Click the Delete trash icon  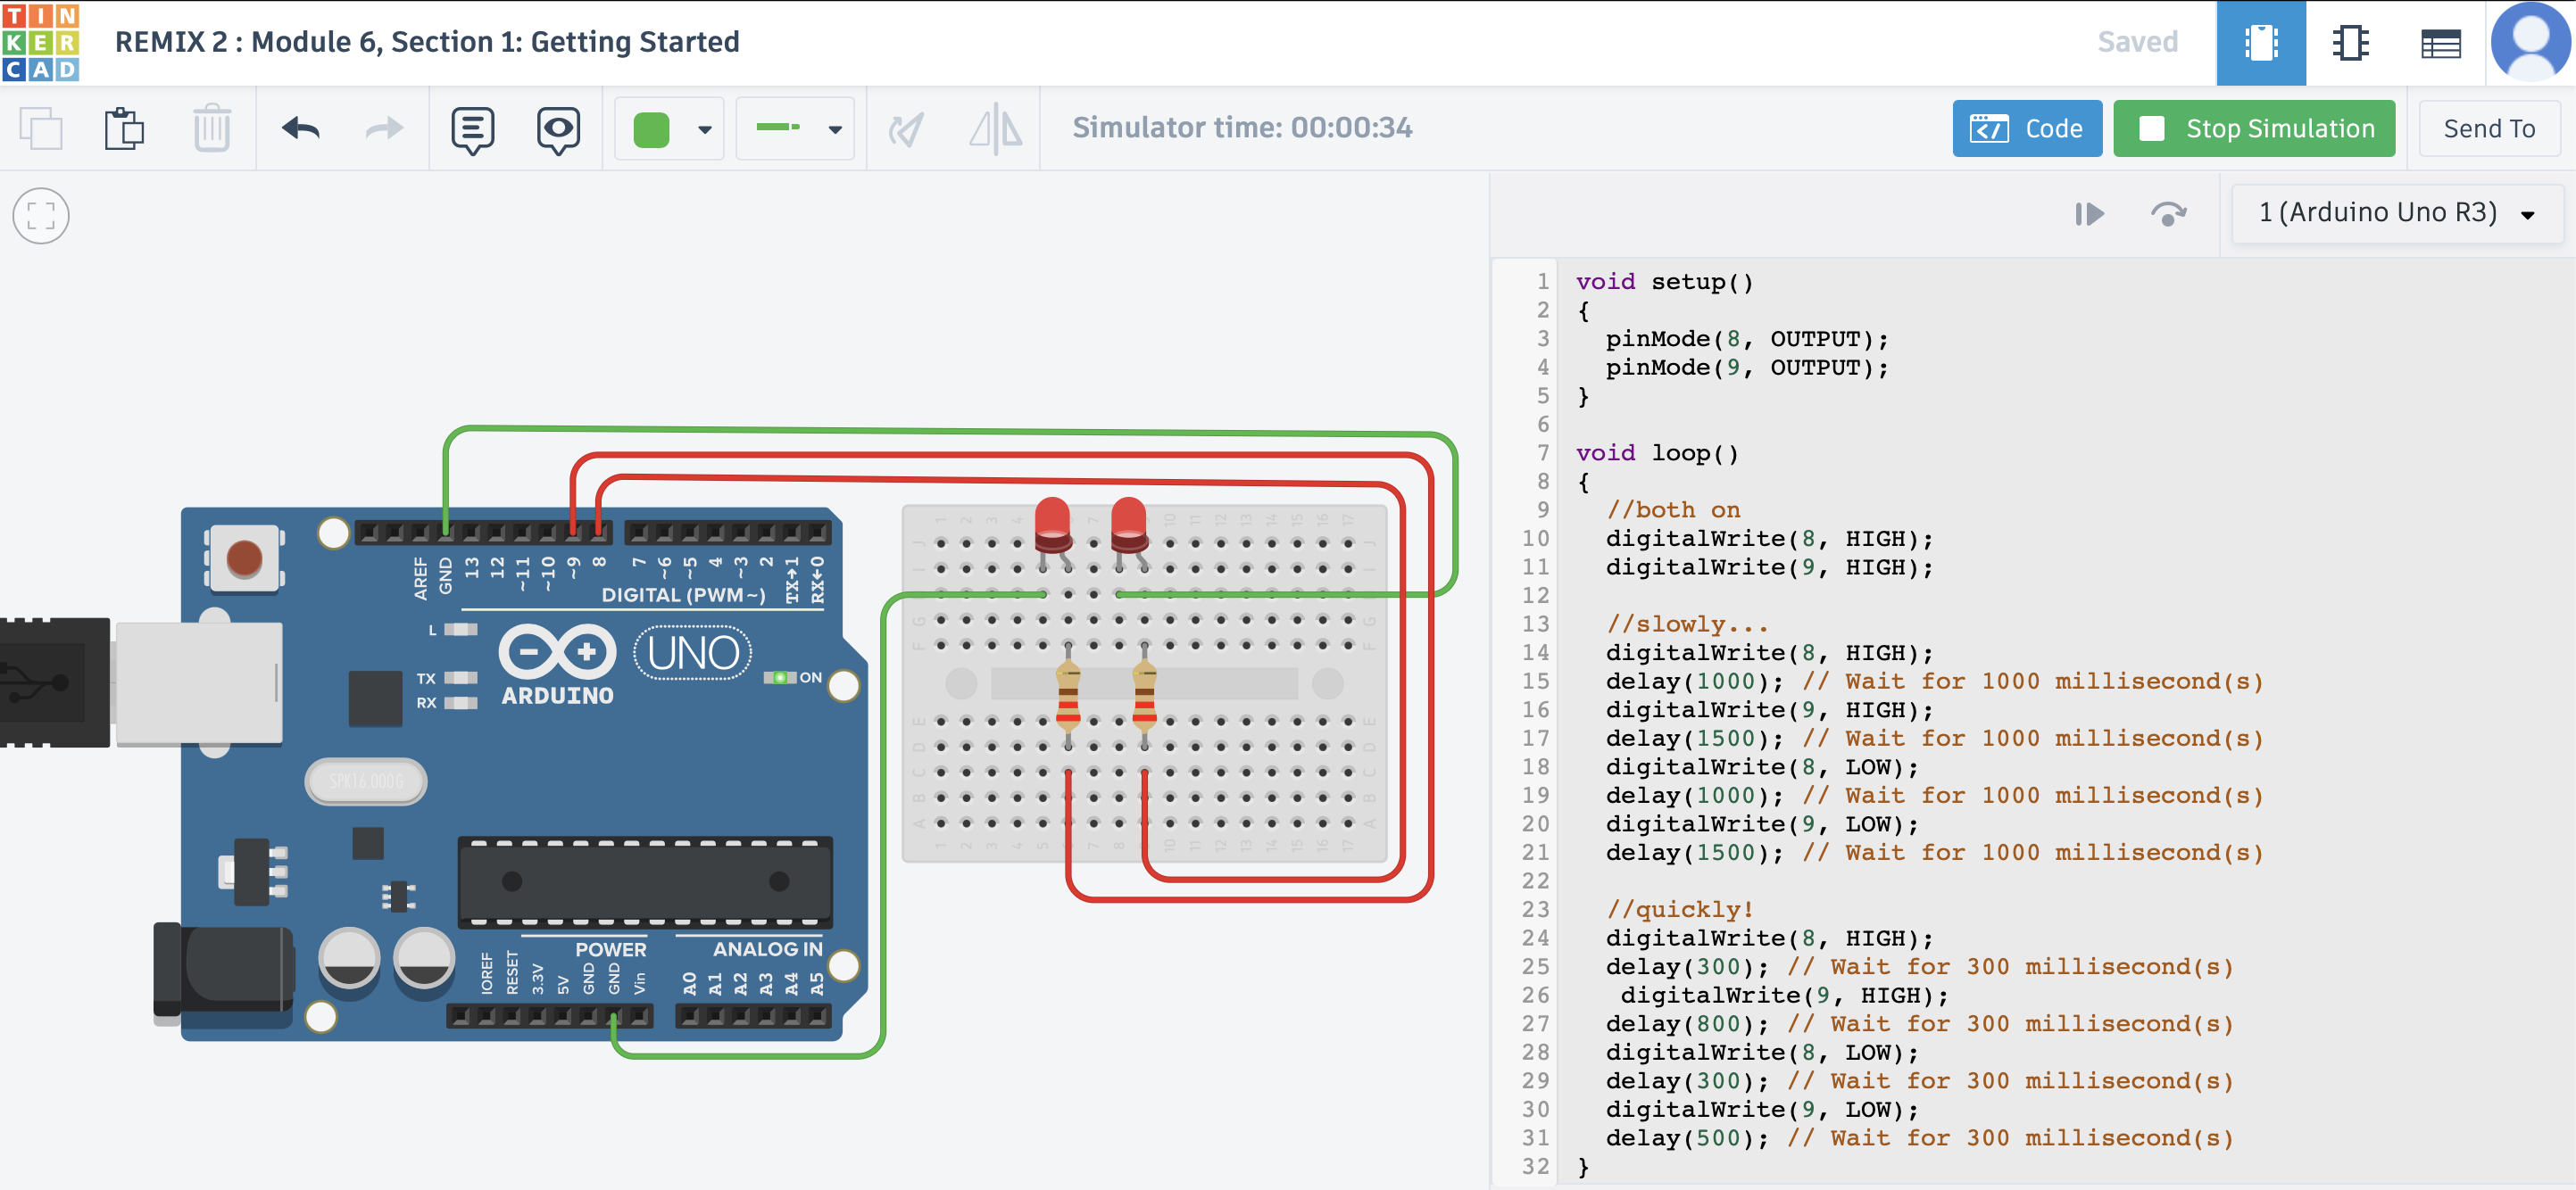[x=211, y=128]
